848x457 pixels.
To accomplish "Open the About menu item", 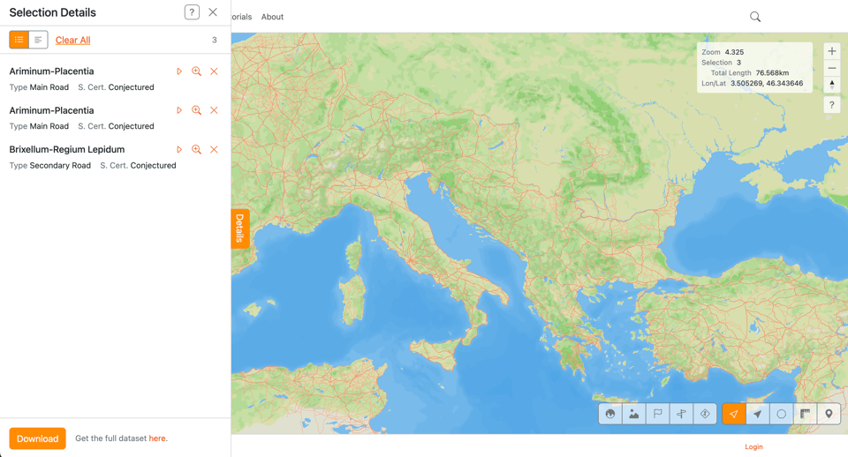I will pyautogui.click(x=272, y=17).
